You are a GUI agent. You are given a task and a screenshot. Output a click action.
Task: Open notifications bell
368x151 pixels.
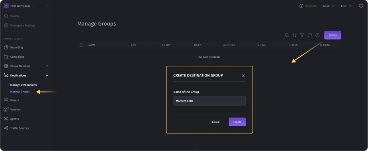(x=361, y=6)
